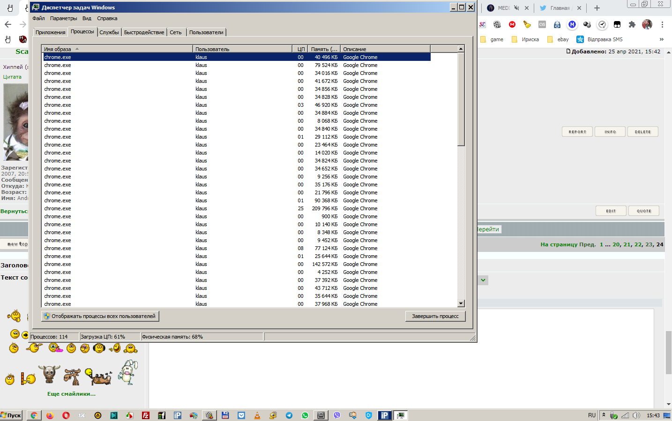This screenshot has height=421, width=672.
Task: Click the red MEGA extension icon
Action: (x=512, y=24)
